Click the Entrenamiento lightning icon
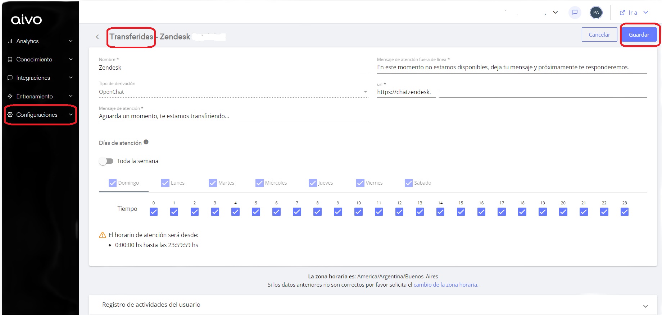 point(10,96)
